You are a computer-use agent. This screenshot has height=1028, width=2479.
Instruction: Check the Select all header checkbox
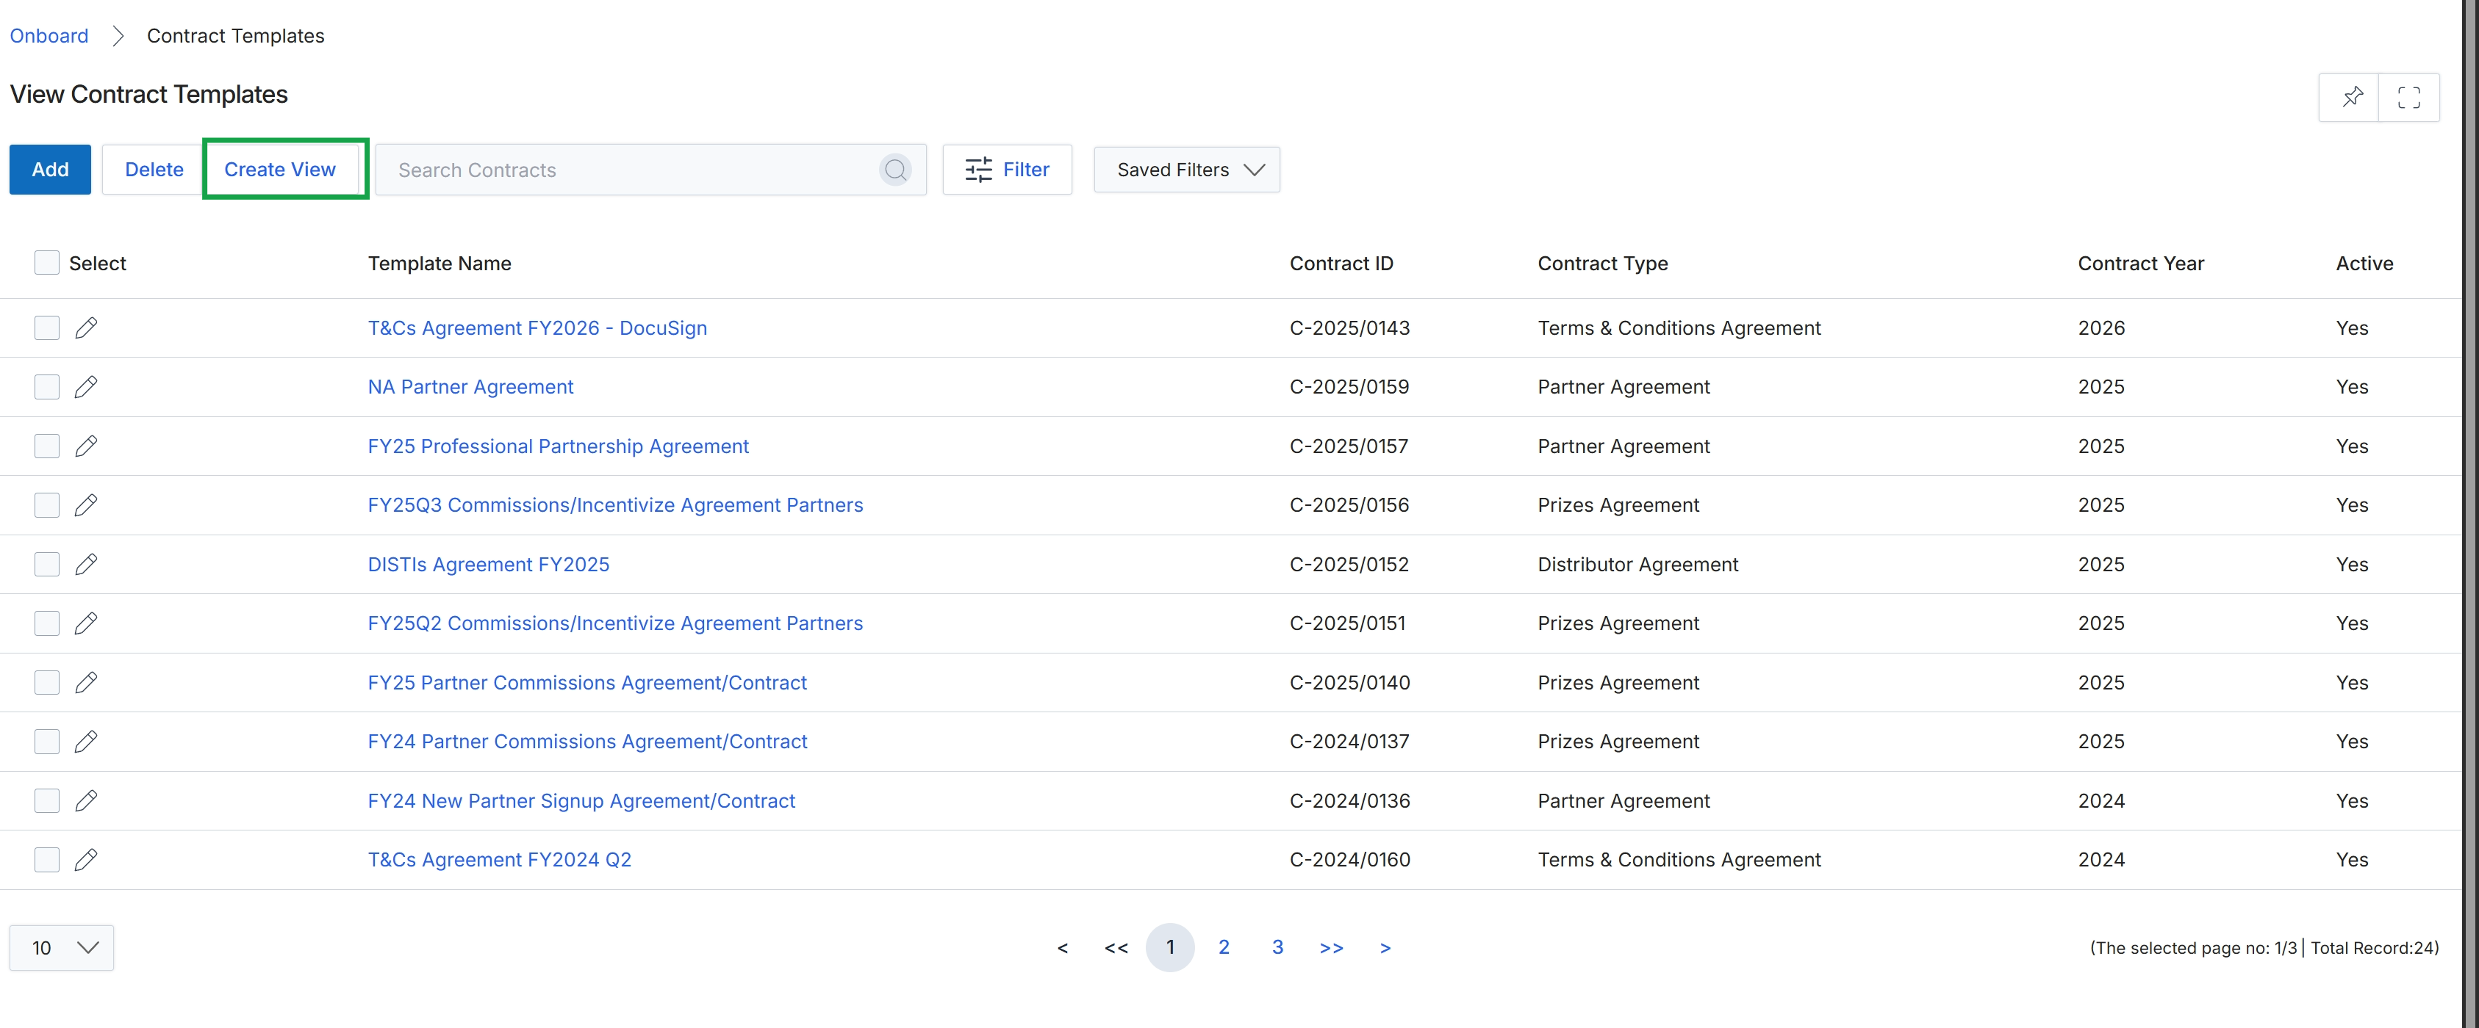pyautogui.click(x=47, y=263)
